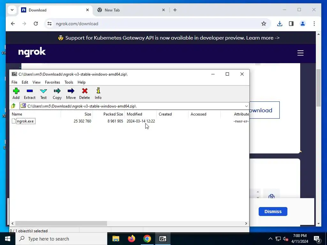This screenshot has width=327, height=245.
Task: Click the ngrok logo
Action: coord(32,52)
